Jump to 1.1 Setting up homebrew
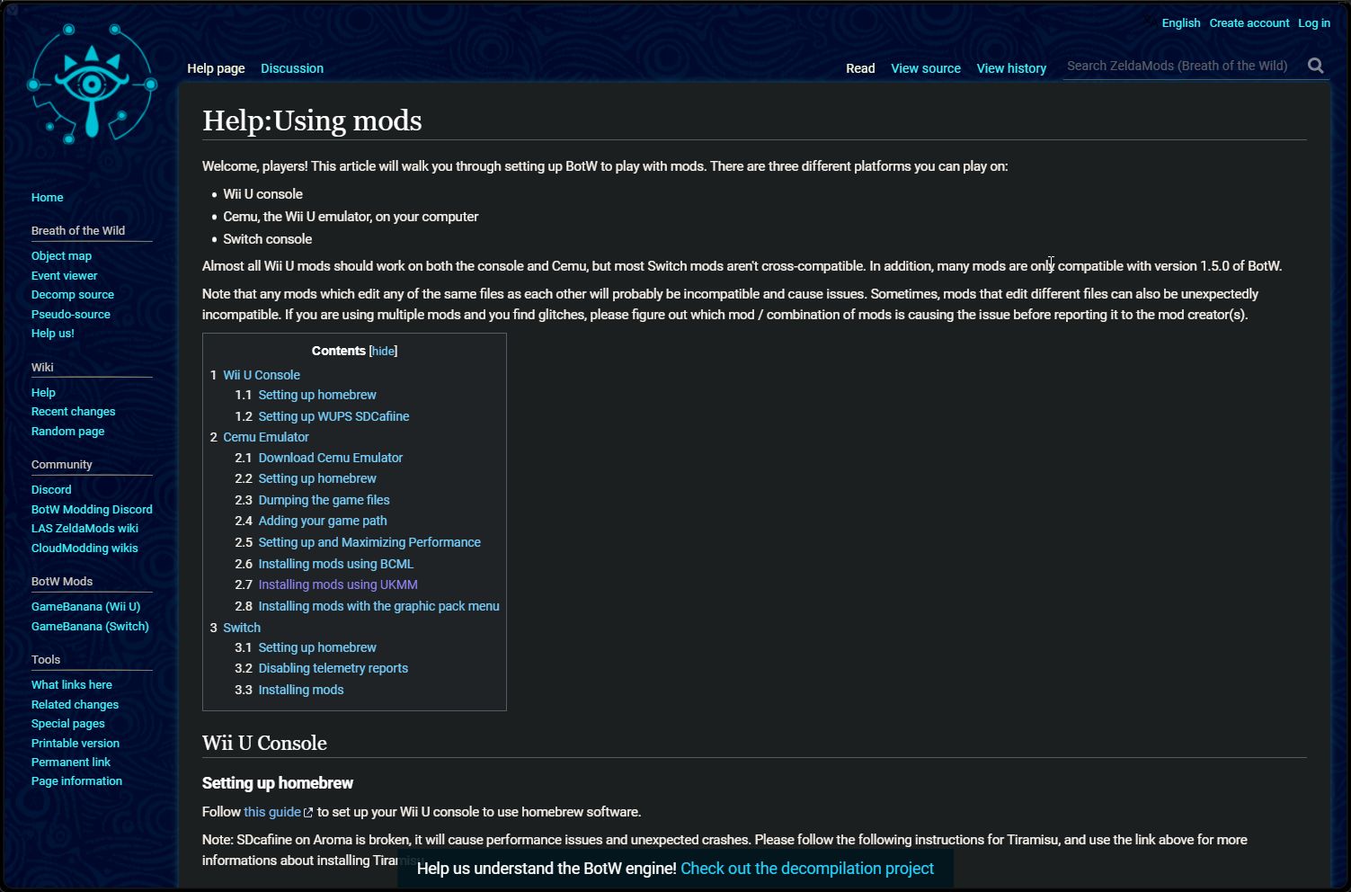1351x892 pixels. click(x=306, y=395)
